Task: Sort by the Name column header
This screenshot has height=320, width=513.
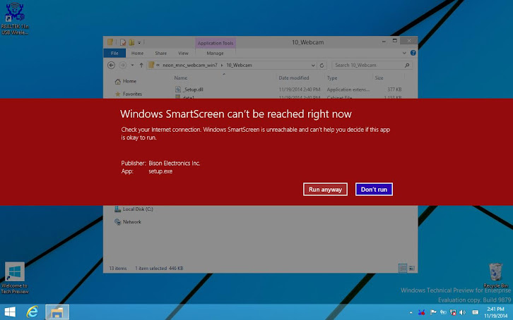Action: click(x=181, y=78)
